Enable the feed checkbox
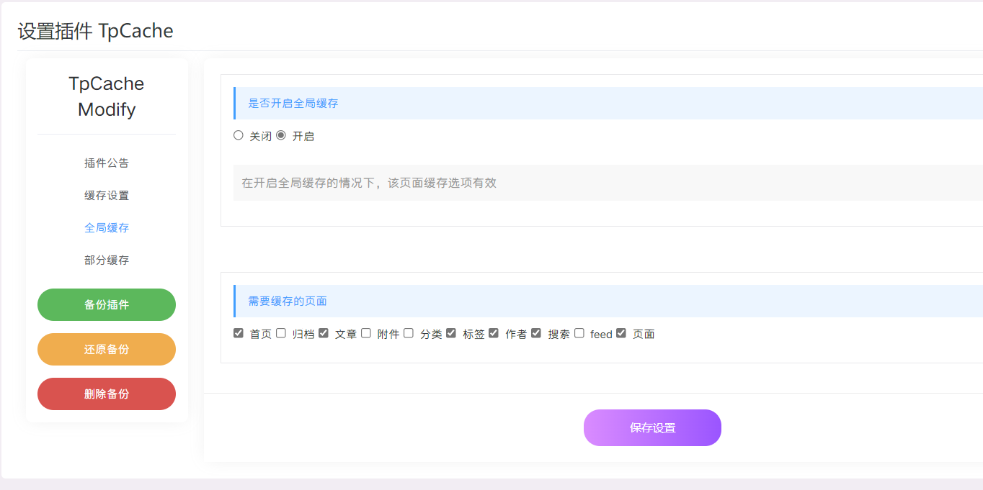Image resolution: width=983 pixels, height=490 pixels. [579, 333]
